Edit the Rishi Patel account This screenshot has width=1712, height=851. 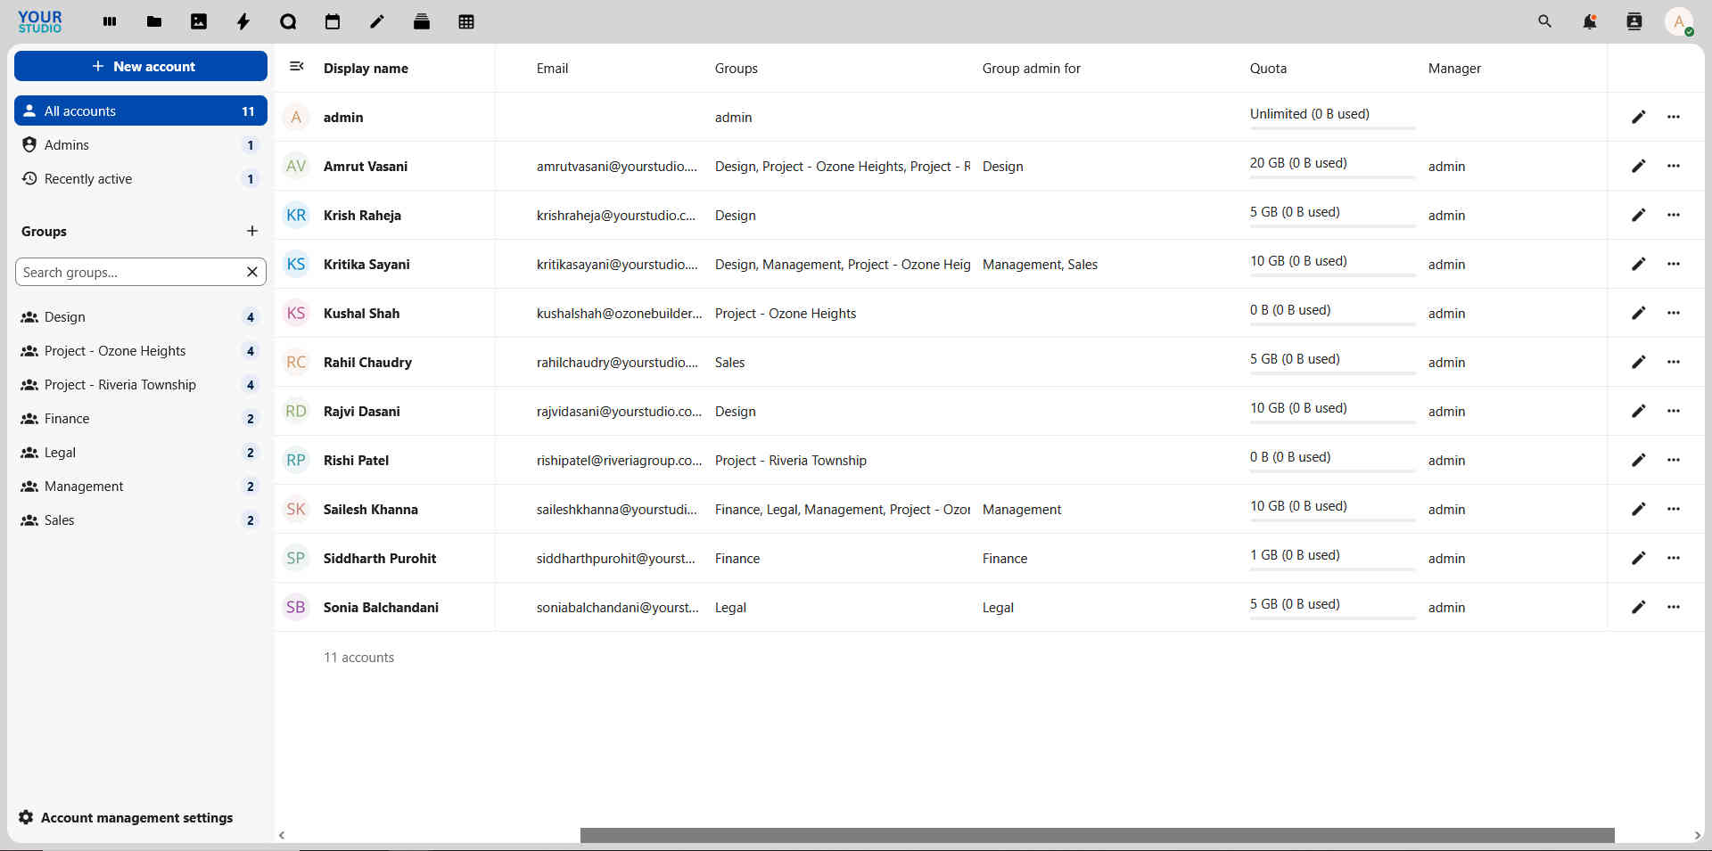(x=1639, y=460)
